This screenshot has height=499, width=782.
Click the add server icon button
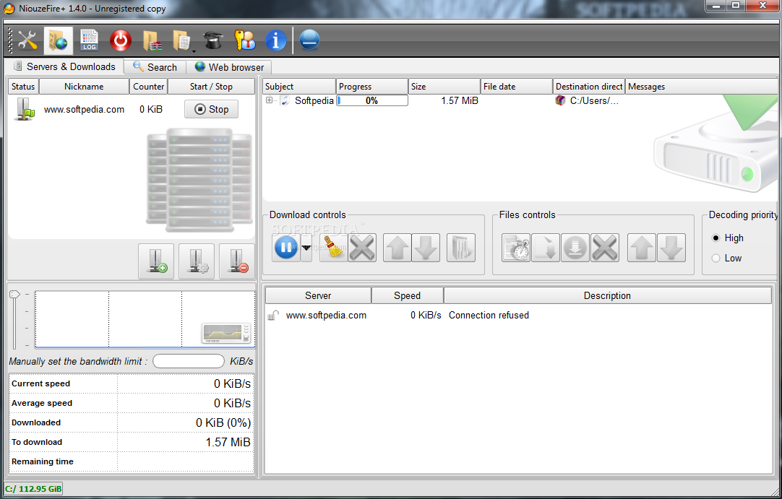tap(156, 261)
